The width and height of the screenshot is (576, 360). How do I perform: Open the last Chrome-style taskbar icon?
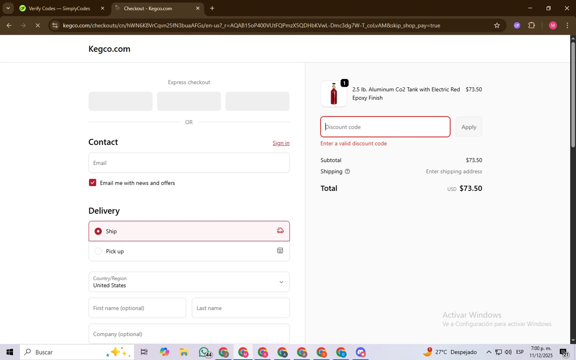click(361, 352)
